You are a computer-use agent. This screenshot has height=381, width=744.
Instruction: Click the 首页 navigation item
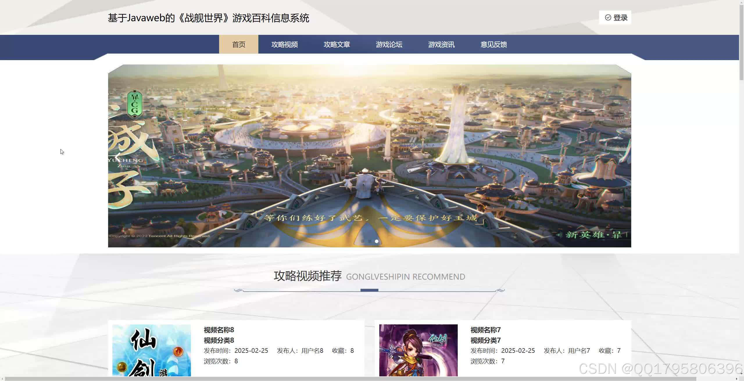pos(238,44)
